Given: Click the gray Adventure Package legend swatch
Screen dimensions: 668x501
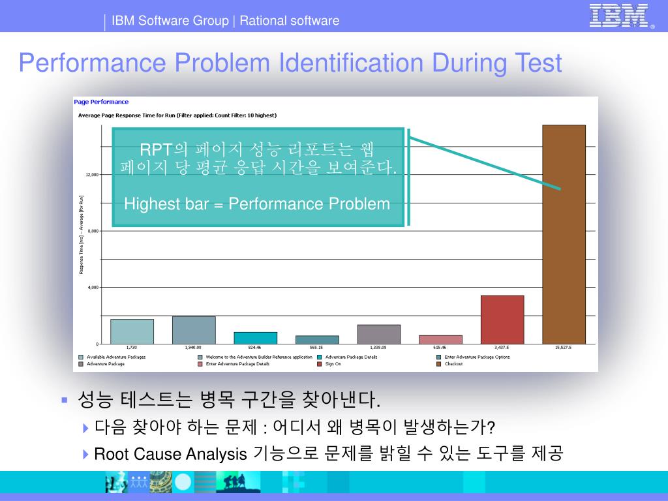Looking at the screenshot, I should point(81,364).
